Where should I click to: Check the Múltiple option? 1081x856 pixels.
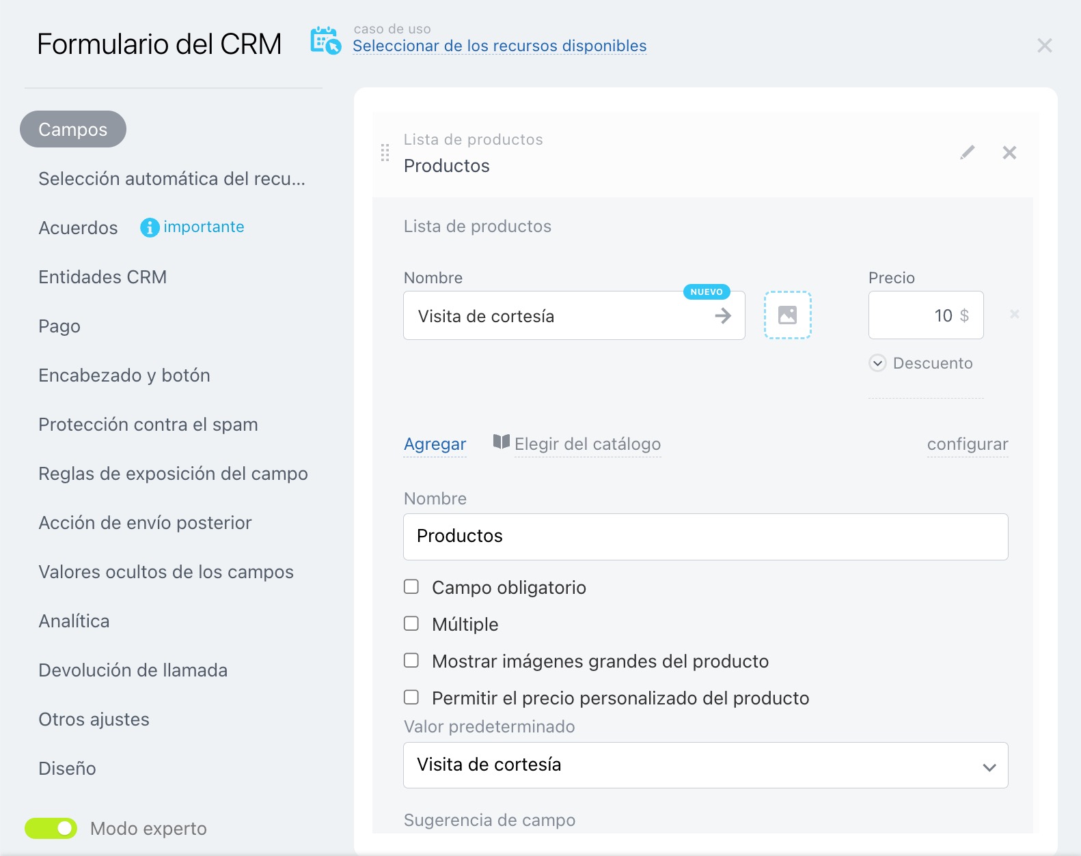pyautogui.click(x=411, y=624)
